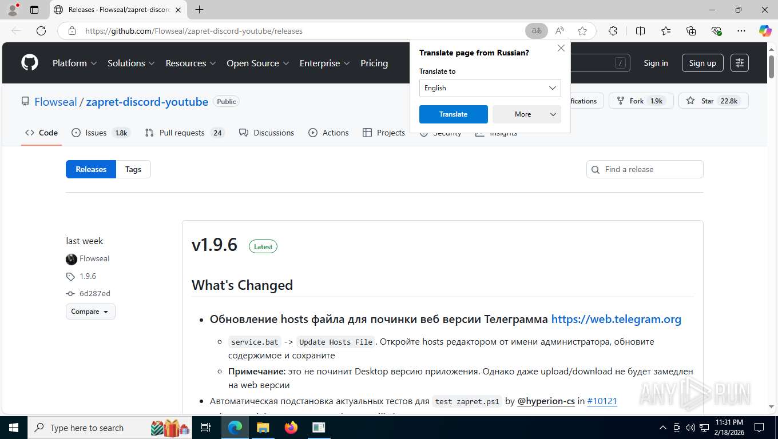Open the Flowseal owner link

click(55, 102)
